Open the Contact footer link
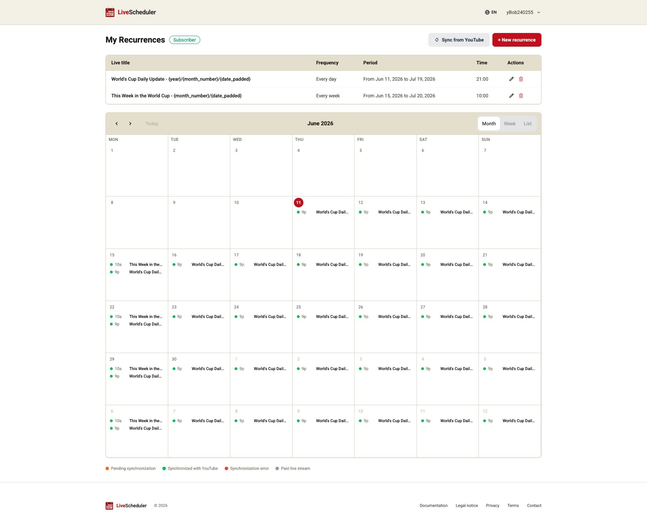Viewport: 647px width, 526px height. [x=534, y=506]
